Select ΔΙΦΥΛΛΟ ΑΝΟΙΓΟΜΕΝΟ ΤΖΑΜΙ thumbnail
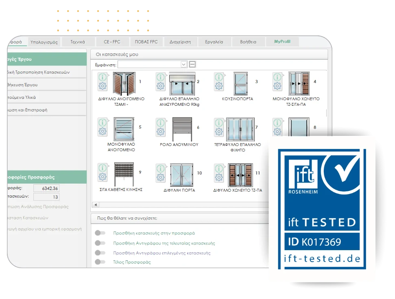 point(124,83)
